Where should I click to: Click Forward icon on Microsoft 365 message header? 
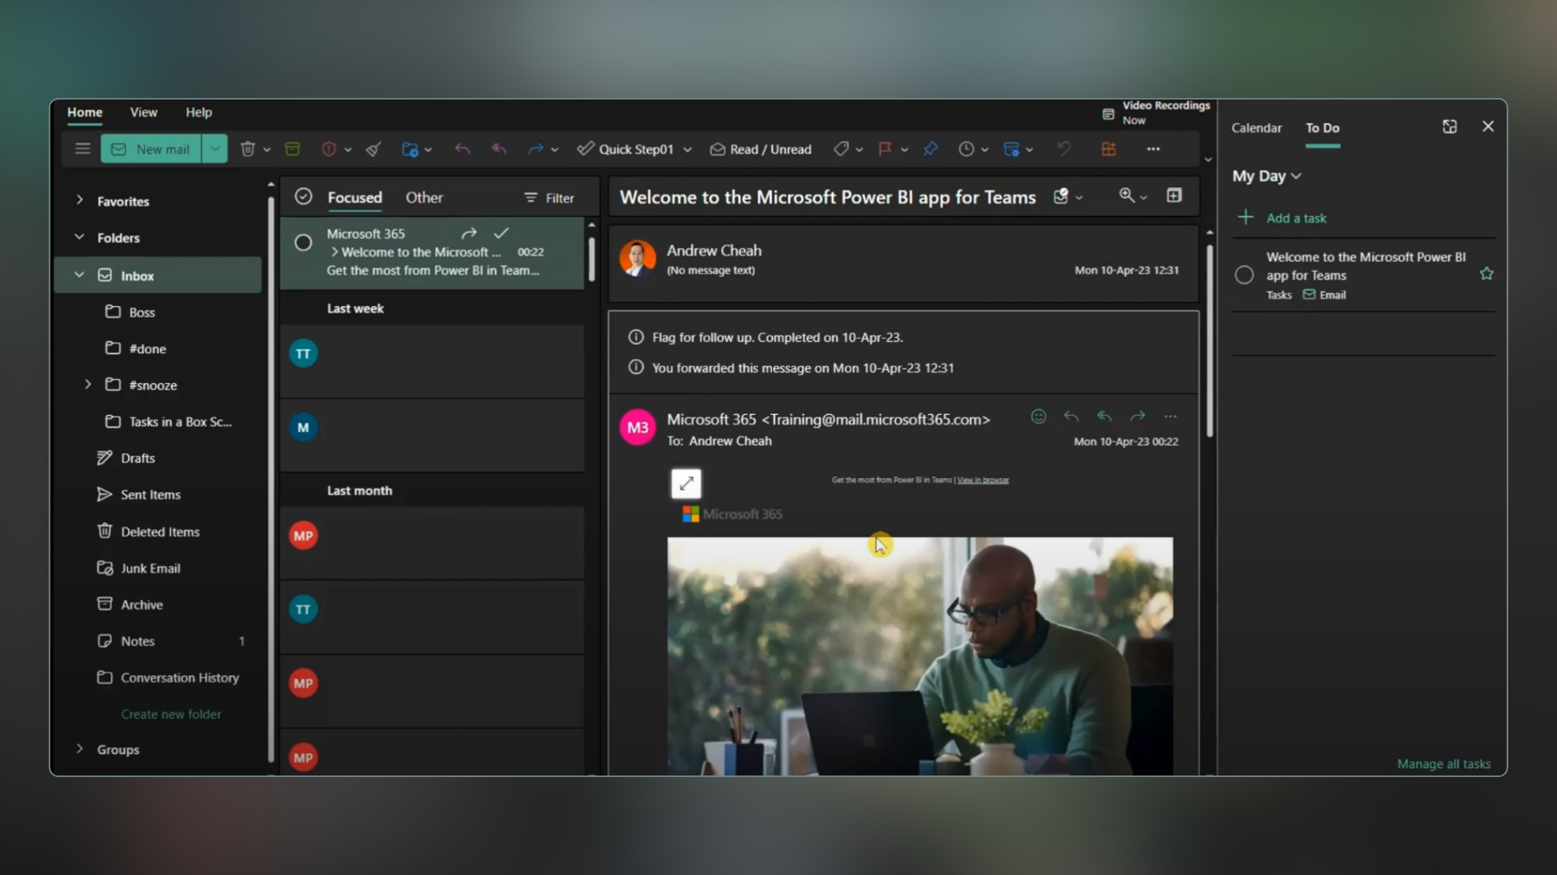1138,416
